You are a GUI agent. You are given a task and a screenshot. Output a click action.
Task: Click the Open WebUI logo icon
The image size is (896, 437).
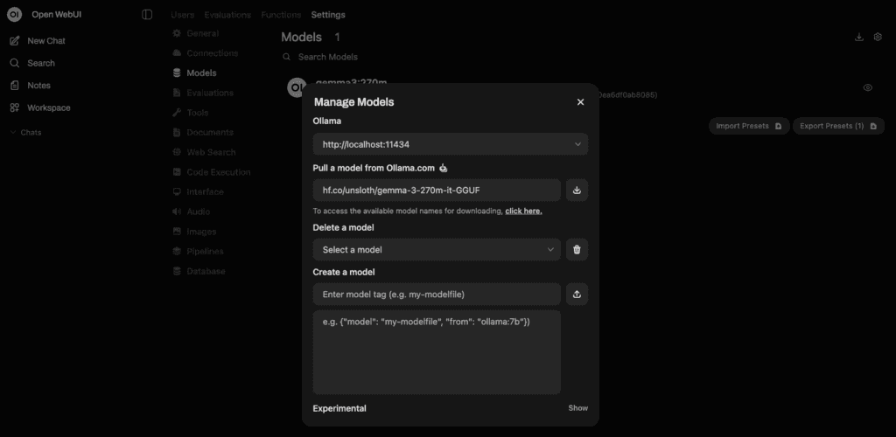pyautogui.click(x=14, y=15)
